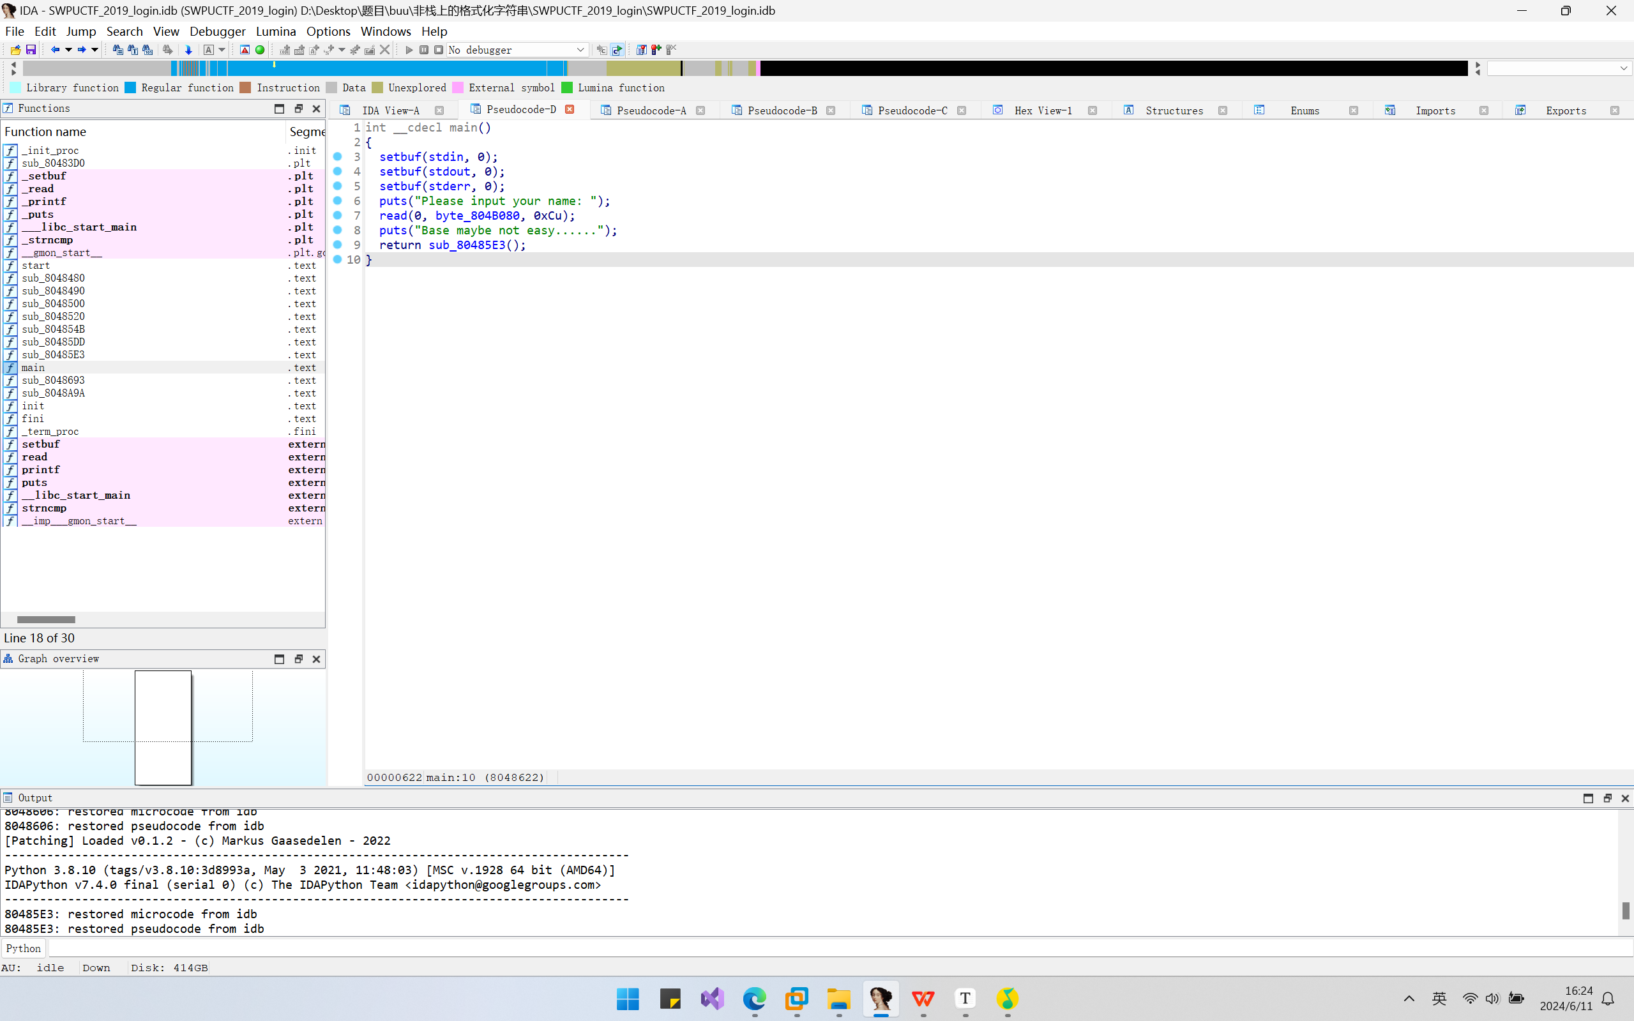
Task: Open the Windows Start menu
Action: click(628, 999)
